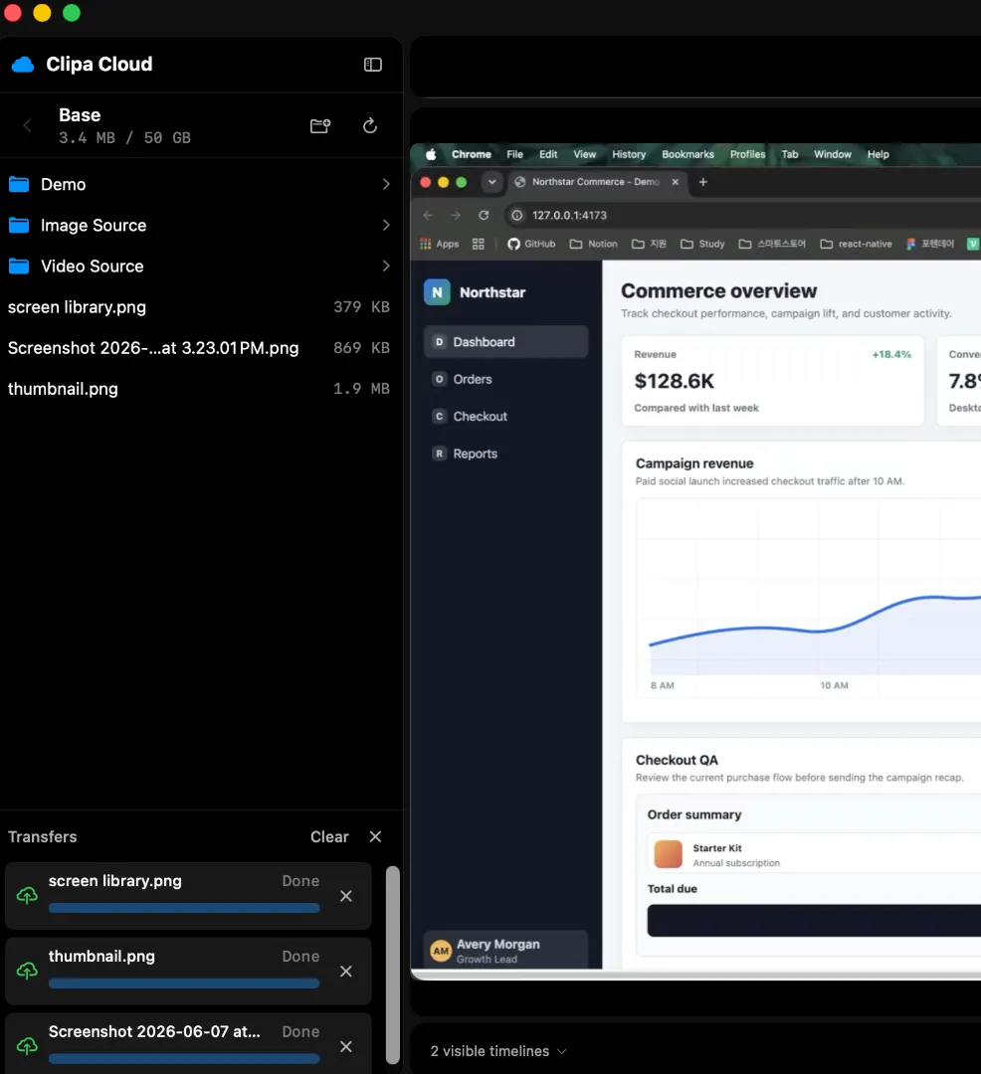981x1074 pixels.
Task: Open a new Chrome tab
Action: (702, 182)
